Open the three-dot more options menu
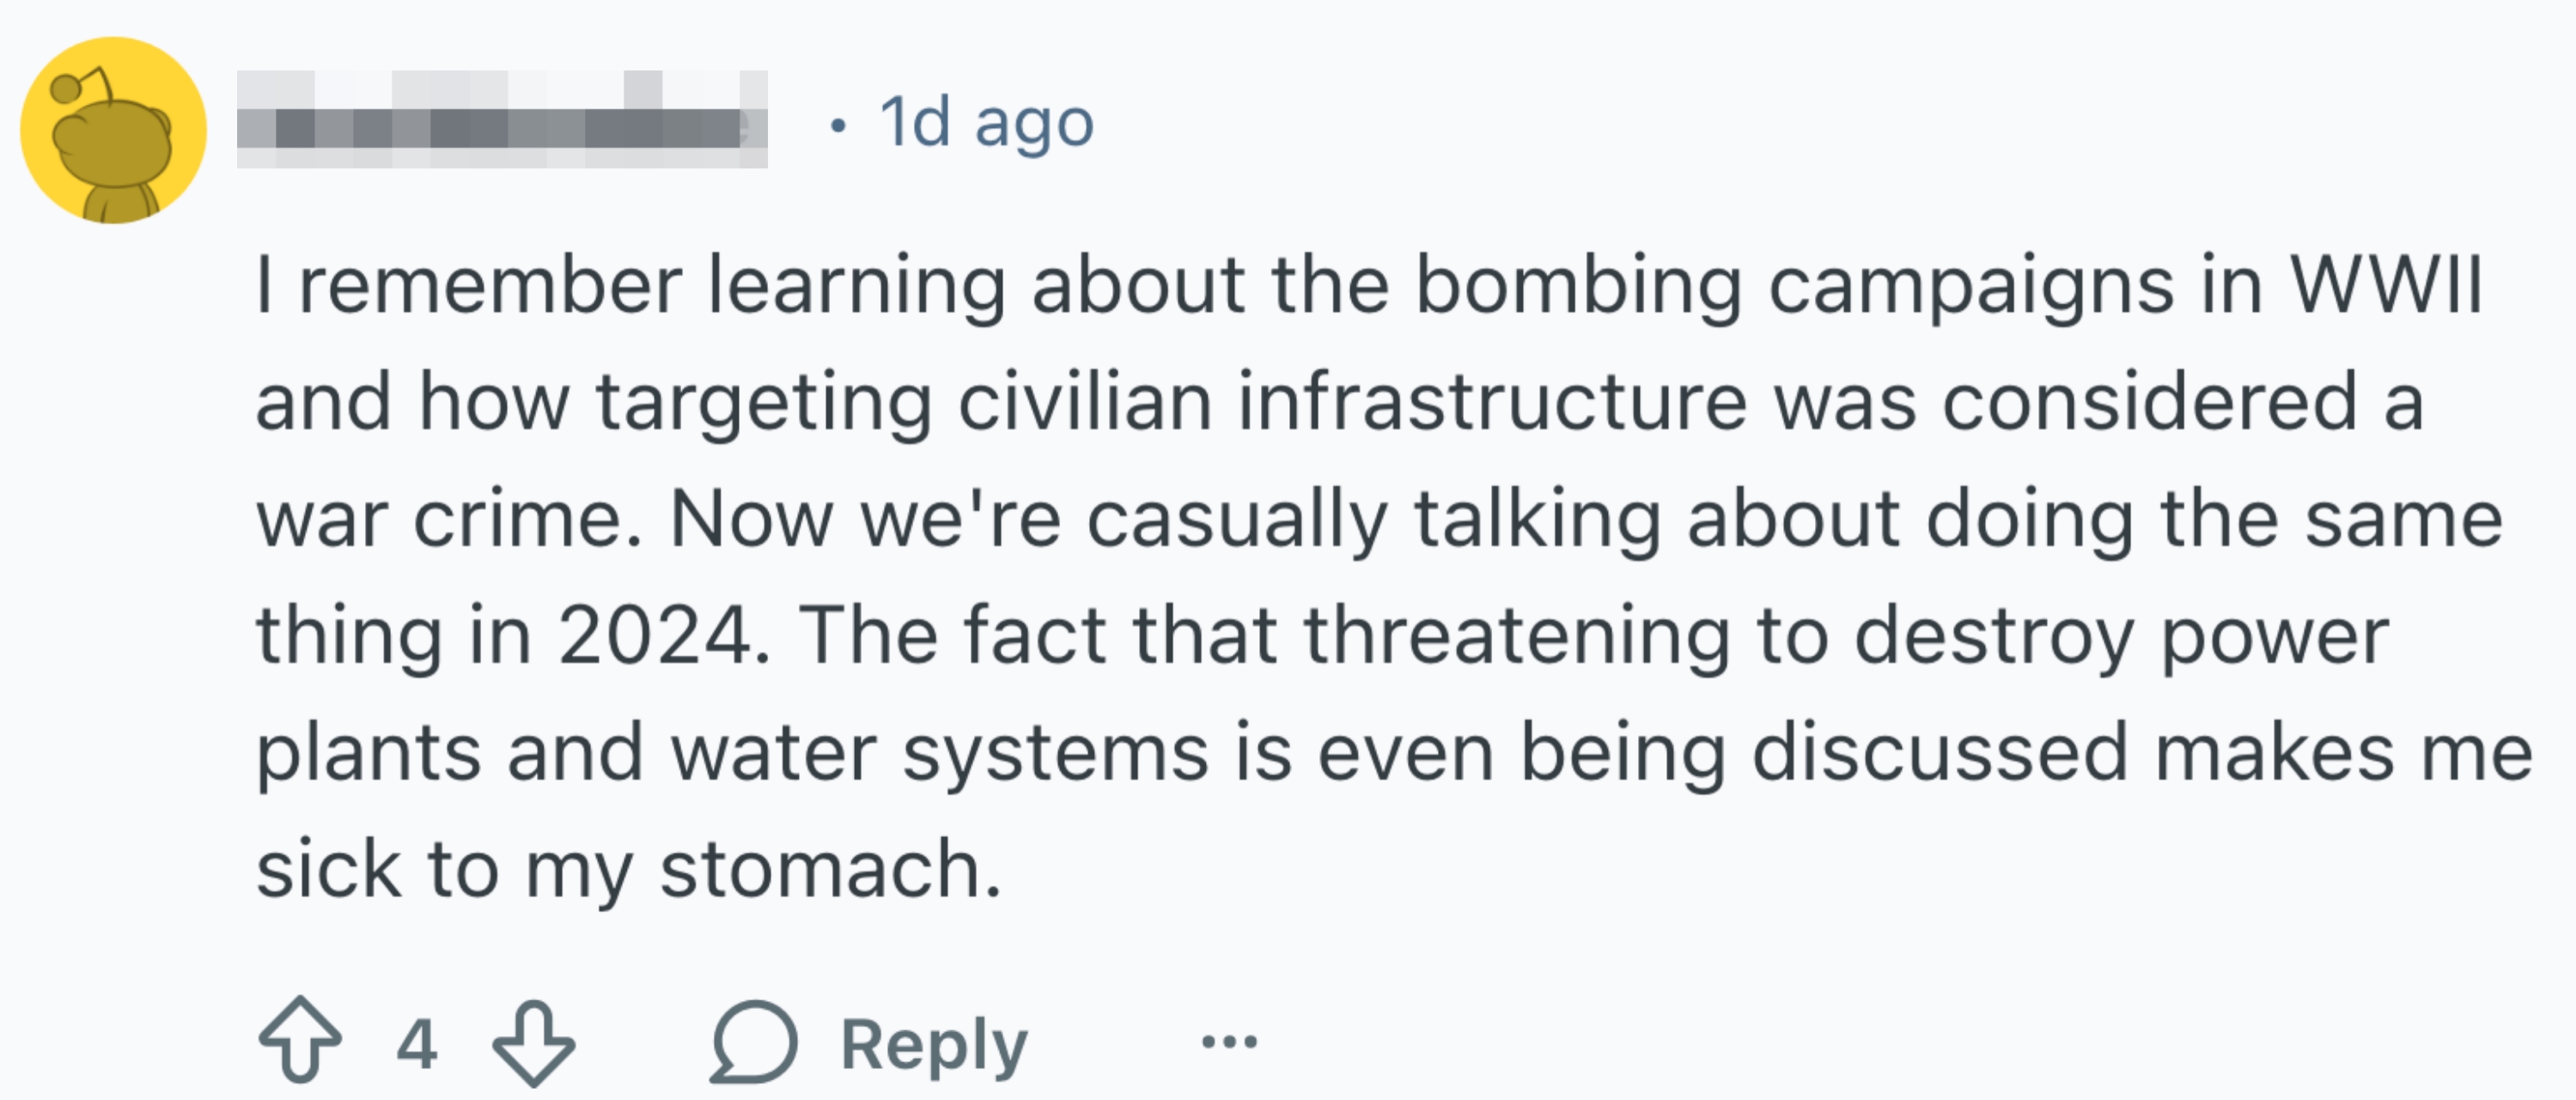Image resolution: width=2576 pixels, height=1100 pixels. pyautogui.click(x=1229, y=1042)
